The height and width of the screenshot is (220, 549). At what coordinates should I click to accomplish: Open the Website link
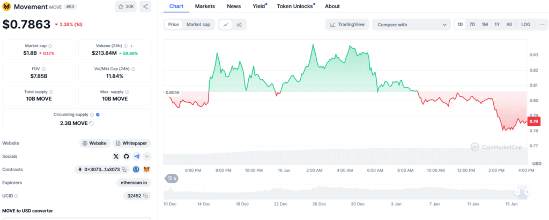95,143
